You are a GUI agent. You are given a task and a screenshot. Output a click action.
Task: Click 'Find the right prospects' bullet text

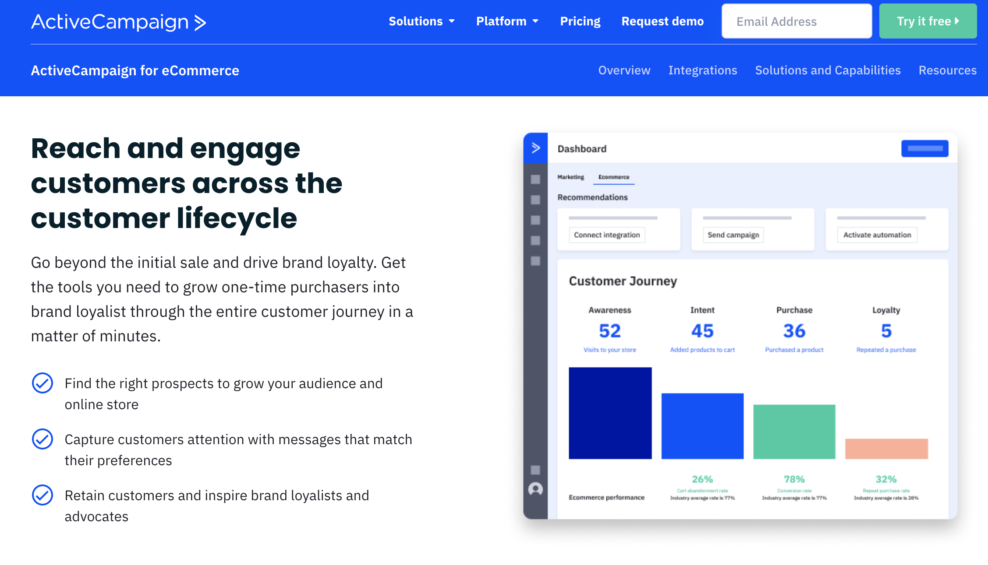tap(223, 394)
